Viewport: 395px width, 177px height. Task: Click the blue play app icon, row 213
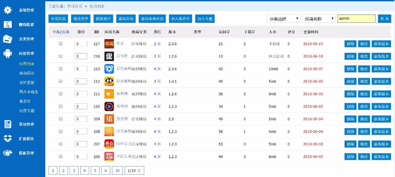click(x=109, y=69)
